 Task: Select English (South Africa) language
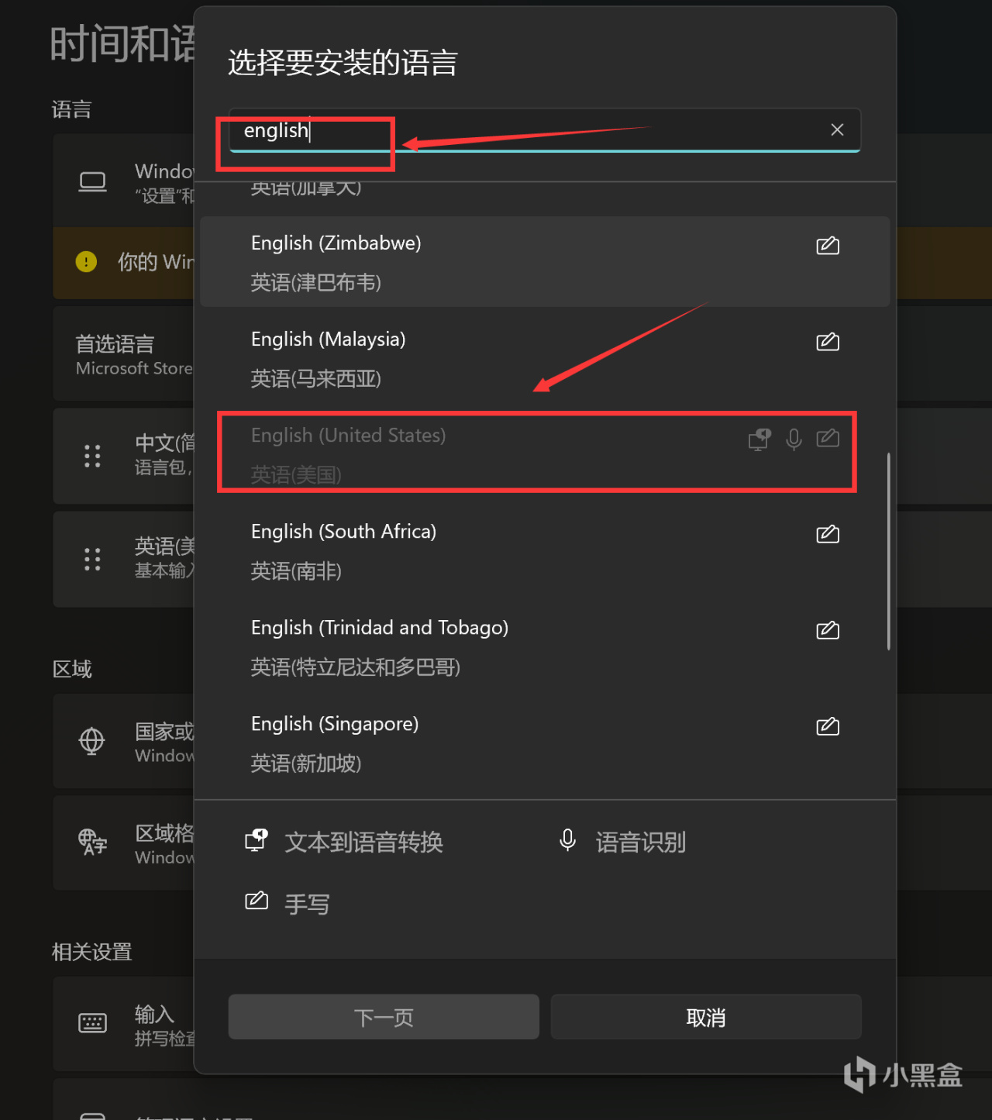tap(545, 550)
